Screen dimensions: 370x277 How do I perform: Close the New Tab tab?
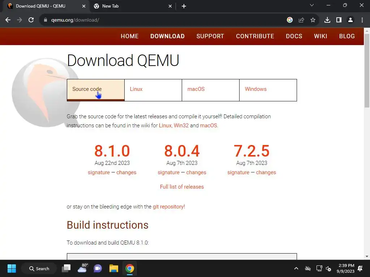[x=170, y=6]
